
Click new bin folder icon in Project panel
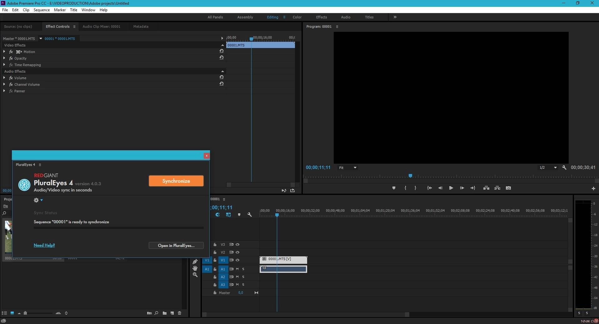[164, 313]
